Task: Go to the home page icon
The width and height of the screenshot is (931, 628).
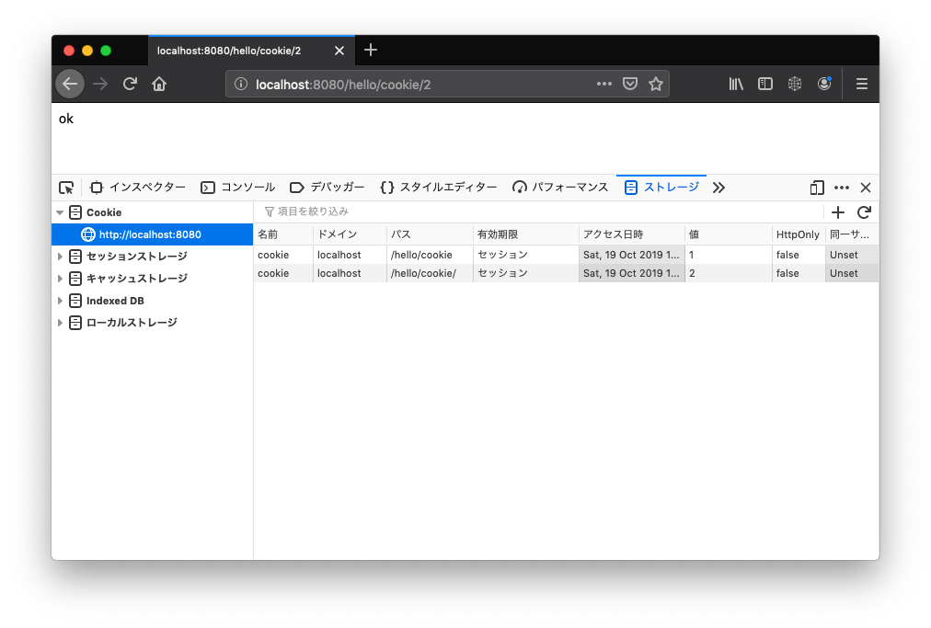Action: [x=159, y=84]
